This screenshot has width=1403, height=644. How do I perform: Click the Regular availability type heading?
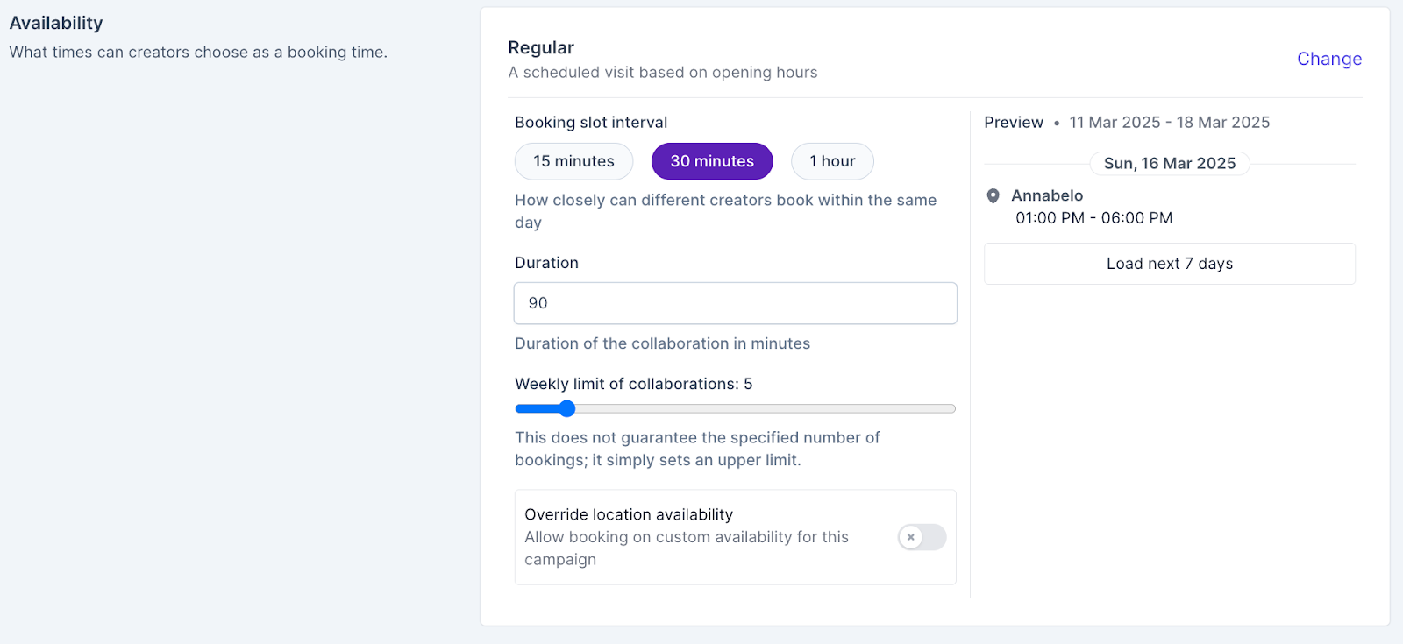tap(541, 48)
